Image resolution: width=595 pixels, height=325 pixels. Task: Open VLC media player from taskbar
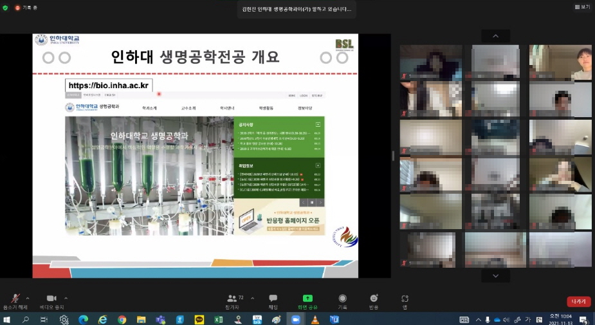tap(315, 320)
